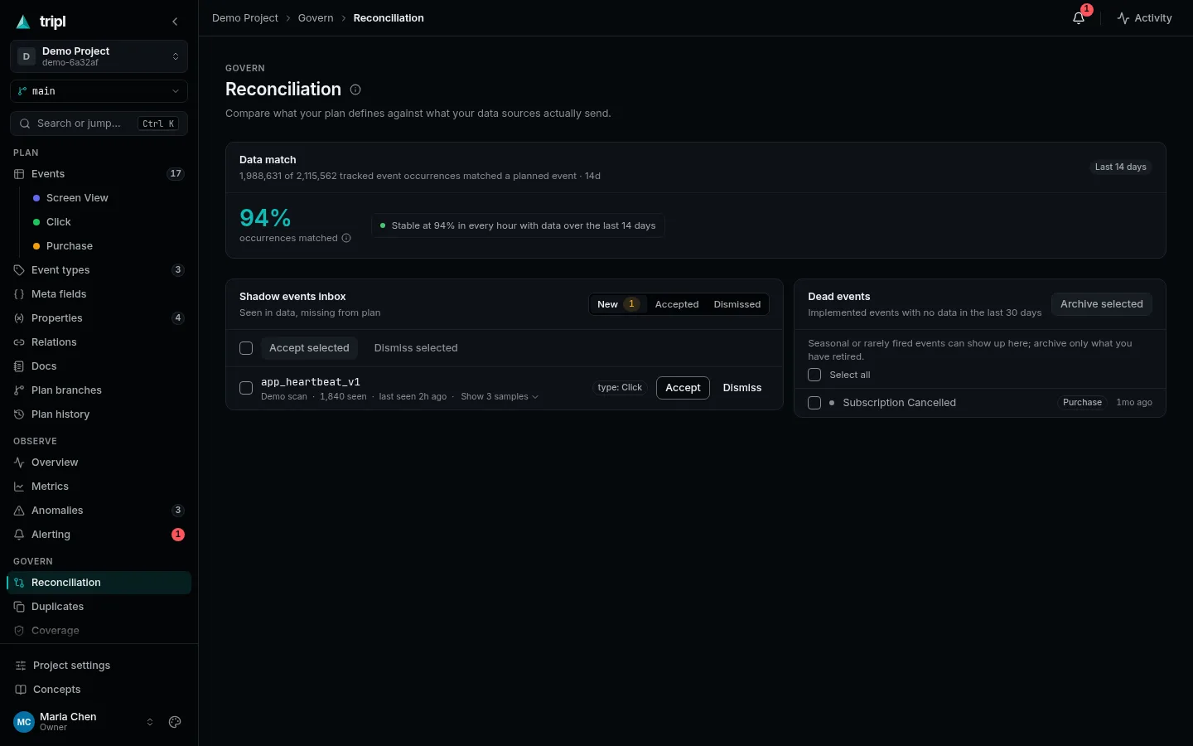Open Plan branches in the sidebar
Viewport: 1193px width, 746px height.
[99, 390]
